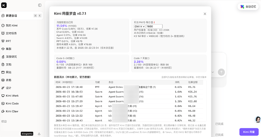Click the Kimi Code sidebar icon
The width and height of the screenshot is (261, 137).
(x=3, y=103)
